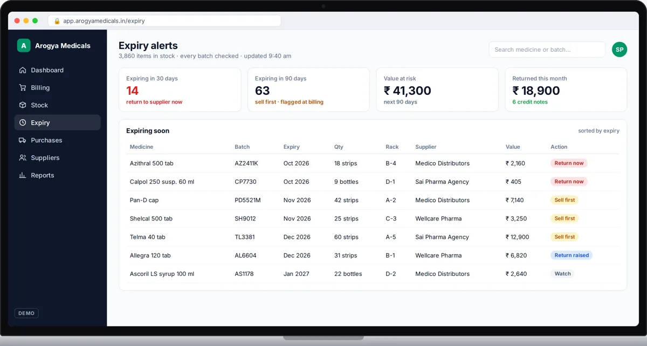Click the Qty column header

[339, 147]
